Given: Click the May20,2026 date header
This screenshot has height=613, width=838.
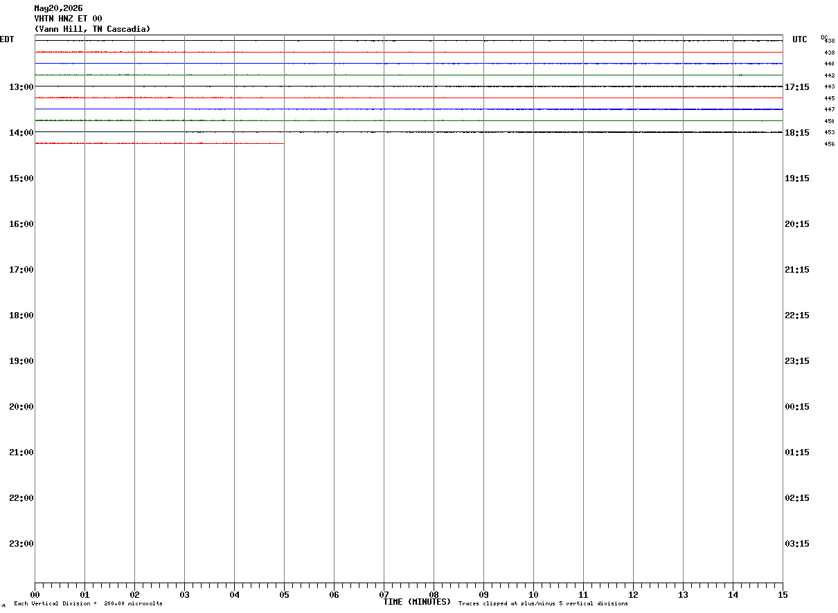Looking at the screenshot, I should coord(58,8).
